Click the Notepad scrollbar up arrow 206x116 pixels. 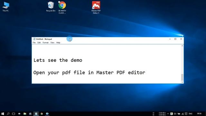[x=182, y=46]
